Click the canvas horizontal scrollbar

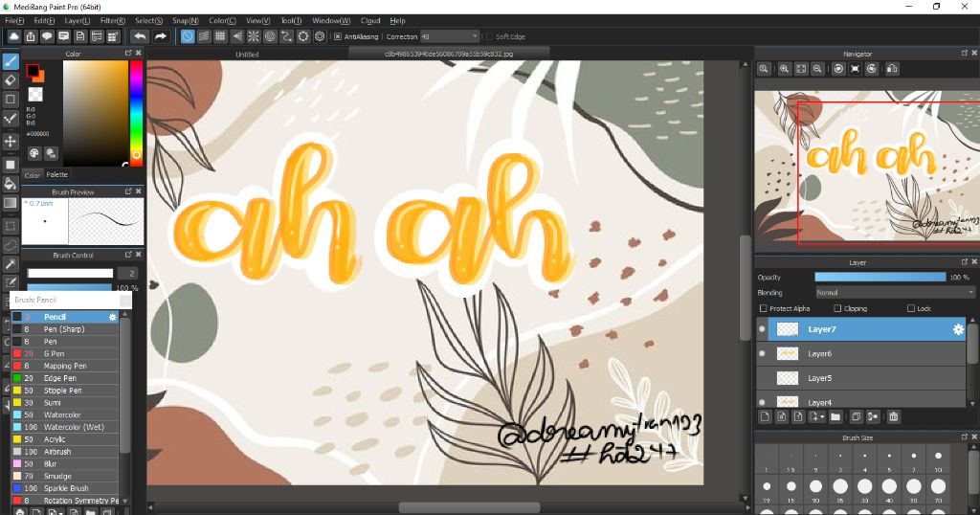pyautogui.click(x=469, y=507)
